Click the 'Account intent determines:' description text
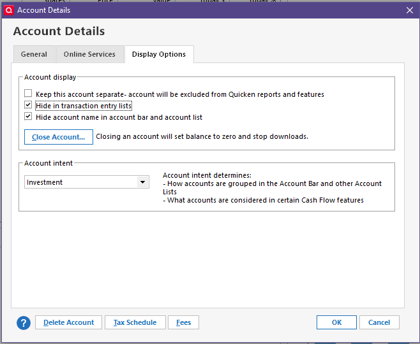Image resolution: width=420 pixels, height=344 pixels. pos(207,175)
